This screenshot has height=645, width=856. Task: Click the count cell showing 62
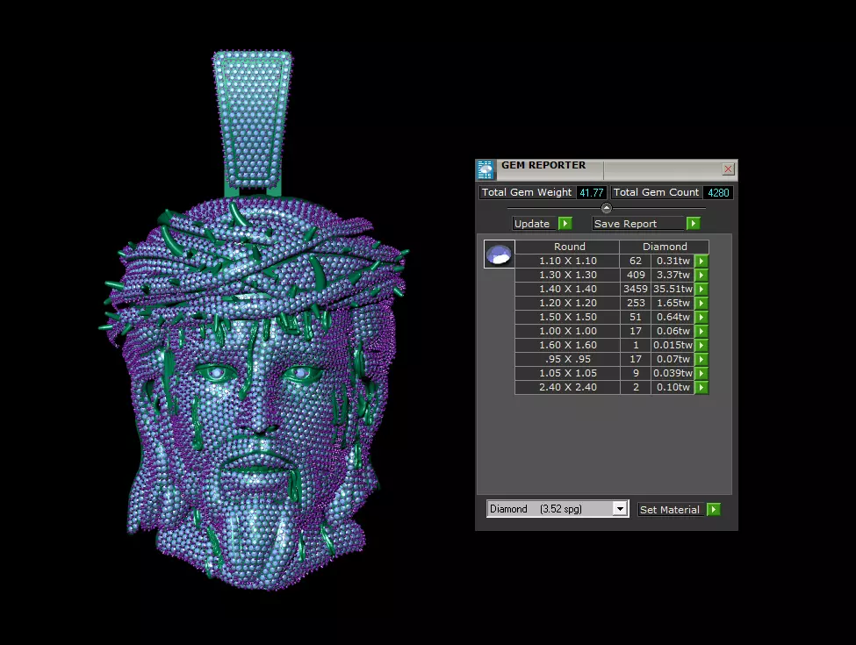coord(636,261)
